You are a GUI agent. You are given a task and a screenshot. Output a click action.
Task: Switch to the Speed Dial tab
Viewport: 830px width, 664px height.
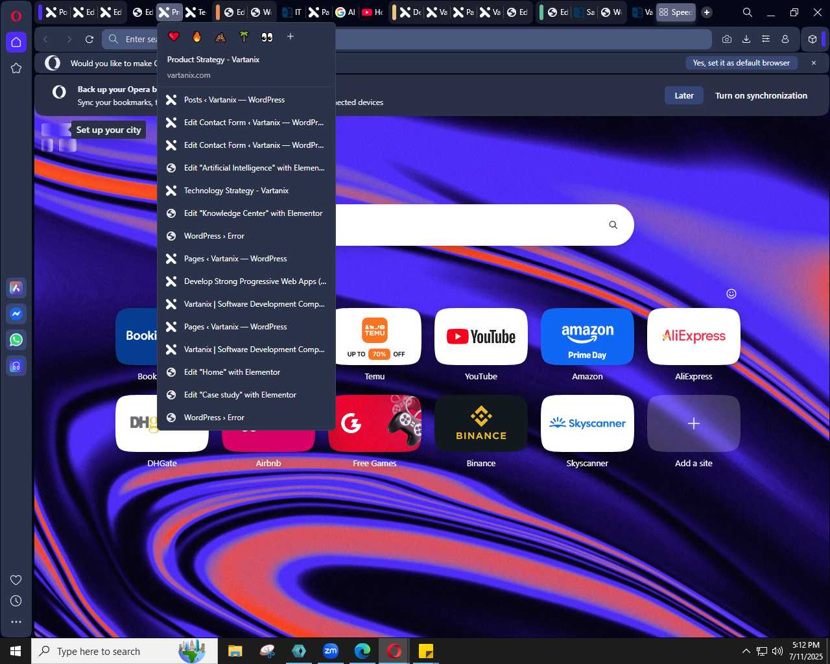[676, 12]
